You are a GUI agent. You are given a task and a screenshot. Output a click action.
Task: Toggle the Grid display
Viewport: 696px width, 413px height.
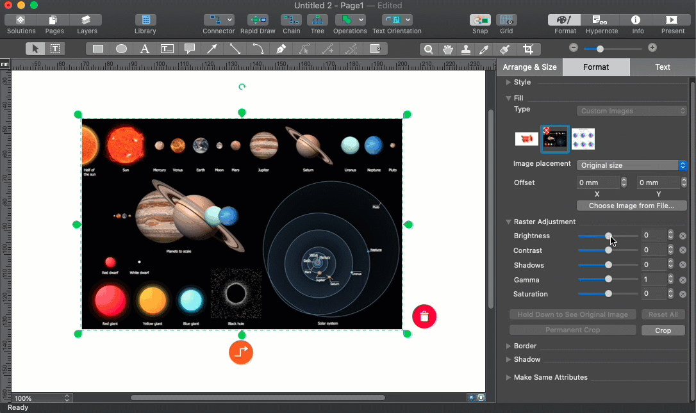coord(506,20)
